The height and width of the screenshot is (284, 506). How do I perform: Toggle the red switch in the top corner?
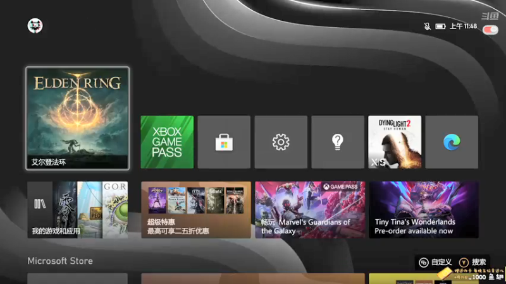coord(491,30)
